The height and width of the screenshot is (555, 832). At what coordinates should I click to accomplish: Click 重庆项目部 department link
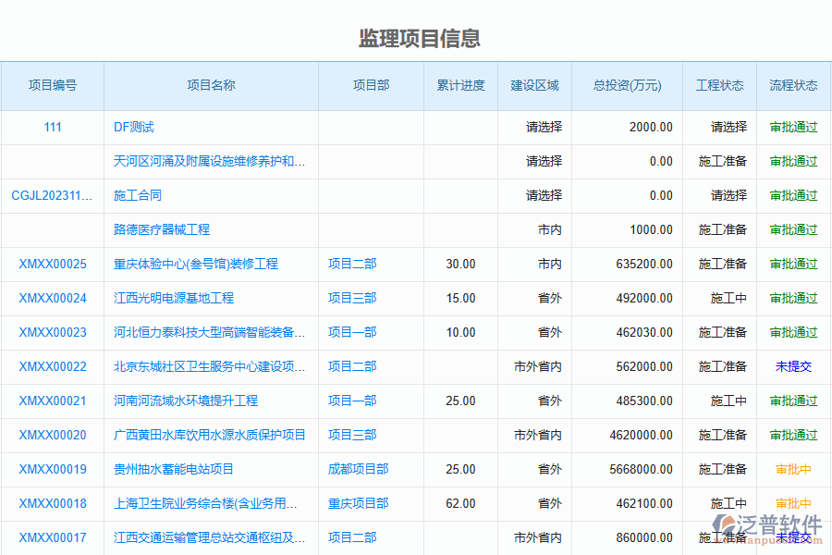(358, 504)
